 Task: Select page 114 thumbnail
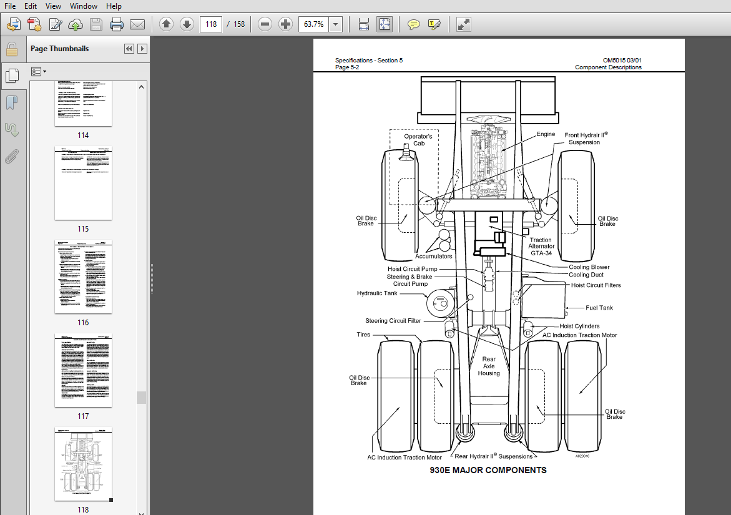pyautogui.click(x=84, y=104)
